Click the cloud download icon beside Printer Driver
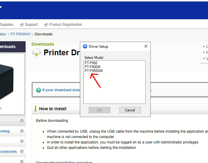The height and width of the screenshot is (163, 208). coord(36,53)
